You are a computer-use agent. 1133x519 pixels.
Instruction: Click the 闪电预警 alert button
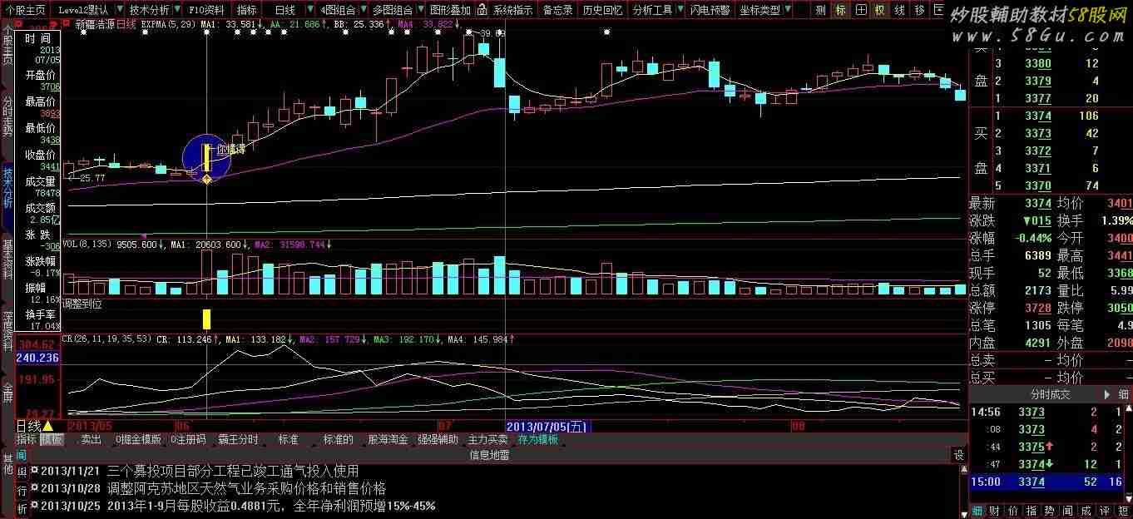coord(710,10)
